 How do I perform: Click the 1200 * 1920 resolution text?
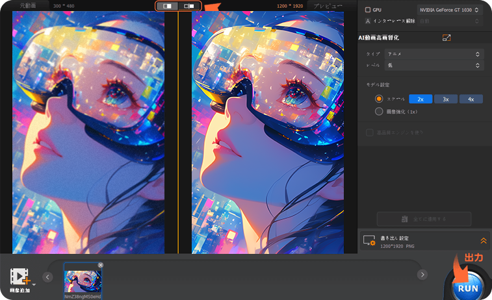point(290,6)
